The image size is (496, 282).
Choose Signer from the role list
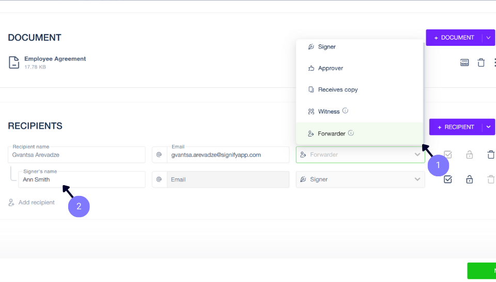click(x=360, y=47)
